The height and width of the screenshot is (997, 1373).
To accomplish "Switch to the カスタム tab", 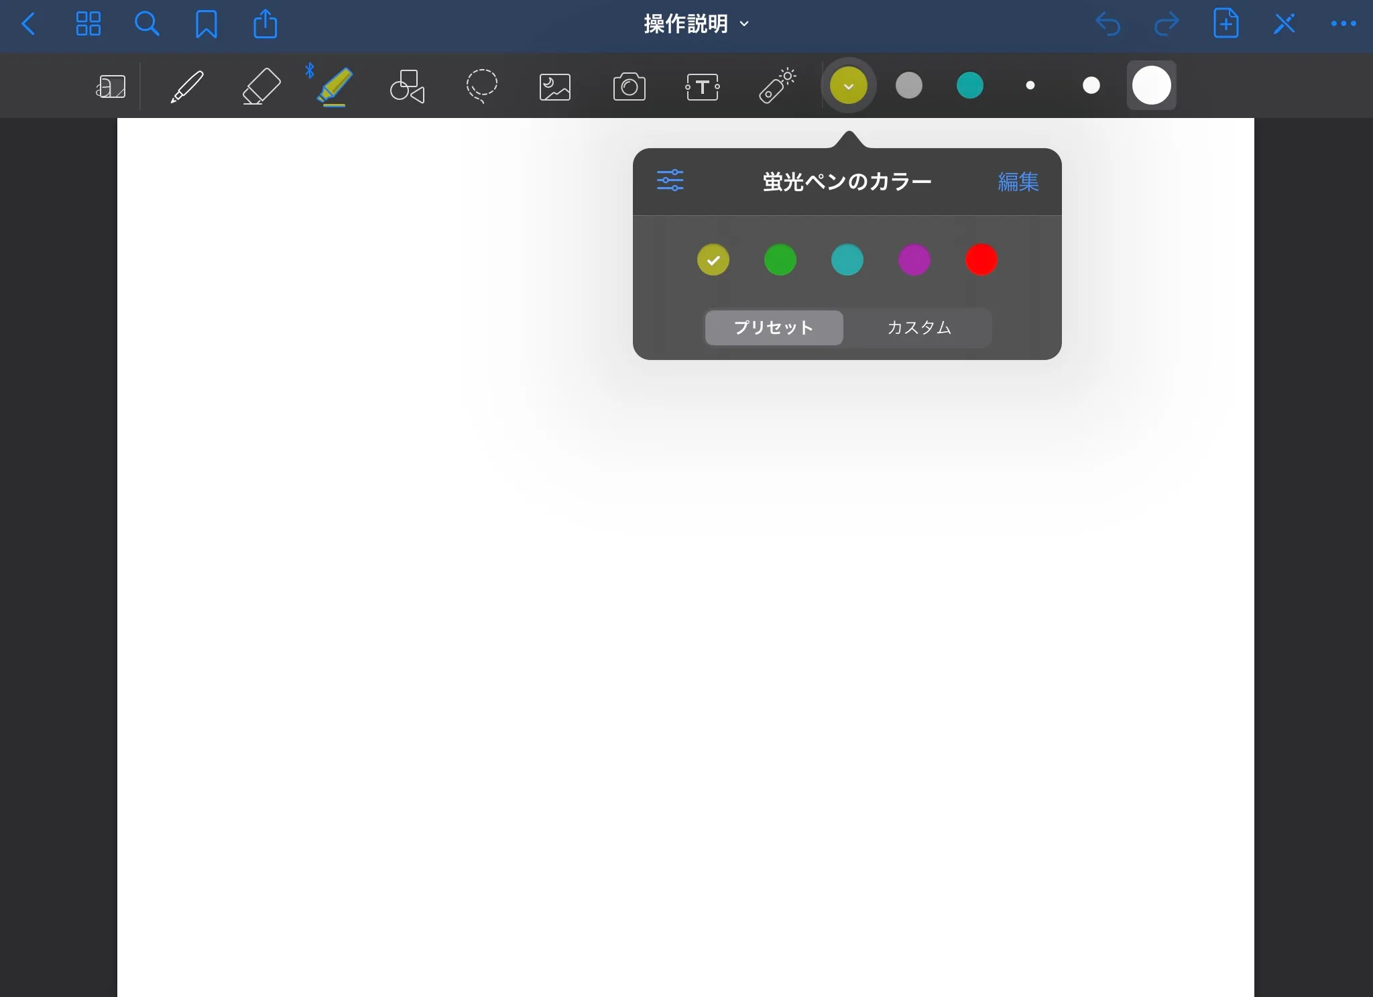I will click(x=918, y=327).
